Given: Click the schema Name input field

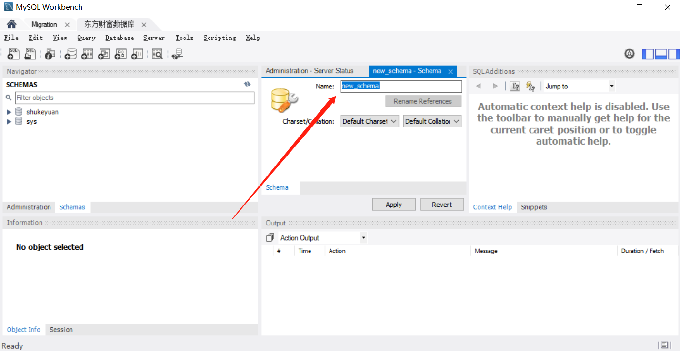Looking at the screenshot, I should (x=401, y=86).
